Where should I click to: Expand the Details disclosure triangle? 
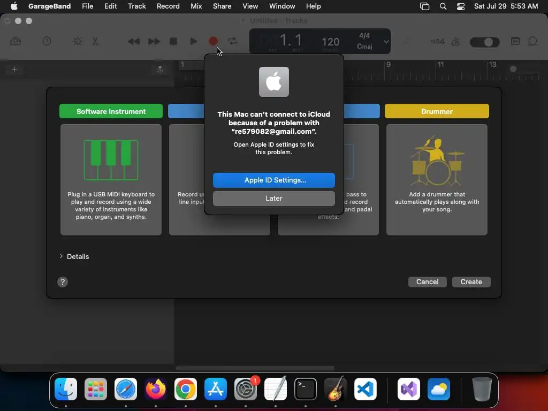coord(61,256)
